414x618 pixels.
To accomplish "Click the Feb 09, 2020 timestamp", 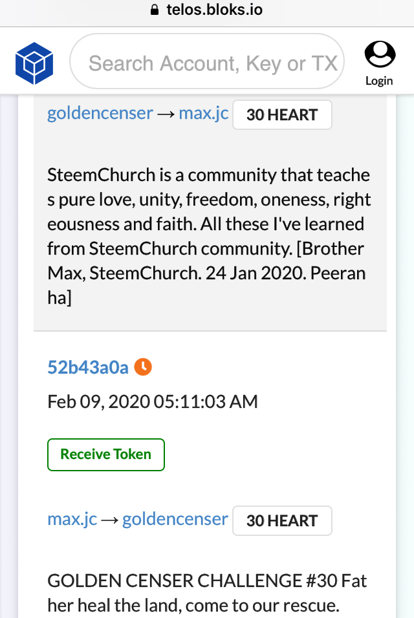I will click(153, 401).
